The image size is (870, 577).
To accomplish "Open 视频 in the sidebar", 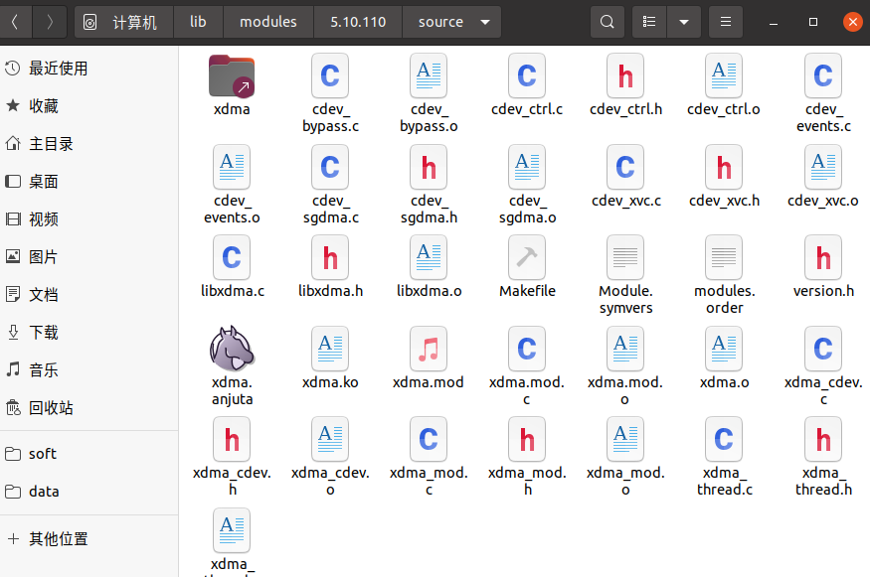I will pyautogui.click(x=88, y=218).
